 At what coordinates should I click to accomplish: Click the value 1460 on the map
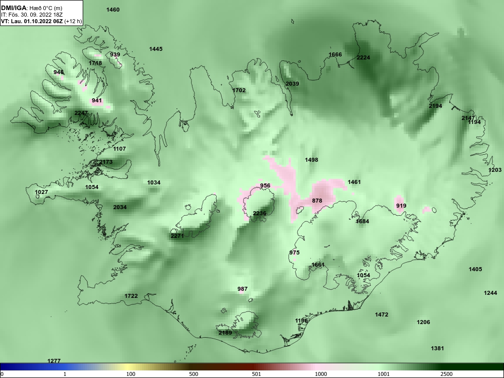[113, 10]
